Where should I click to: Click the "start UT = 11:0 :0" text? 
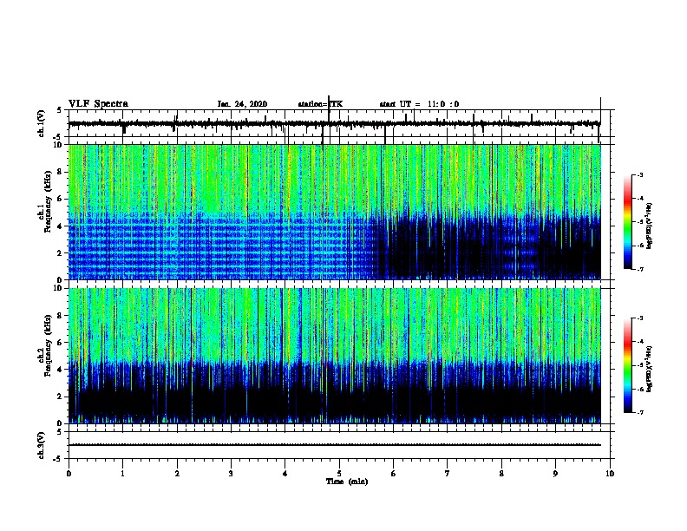tap(419, 104)
